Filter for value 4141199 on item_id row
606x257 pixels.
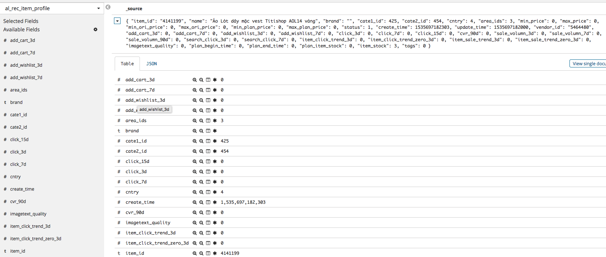pyautogui.click(x=195, y=253)
